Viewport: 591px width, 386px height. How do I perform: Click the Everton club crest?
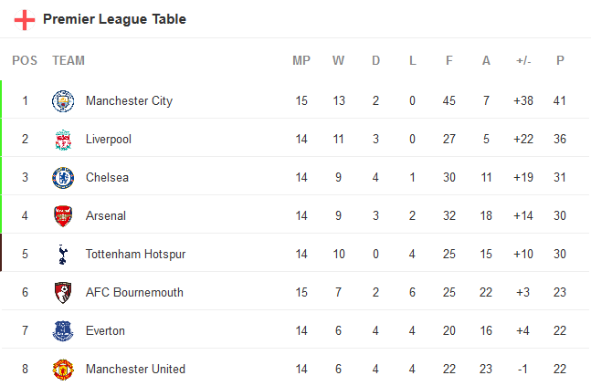tap(63, 331)
